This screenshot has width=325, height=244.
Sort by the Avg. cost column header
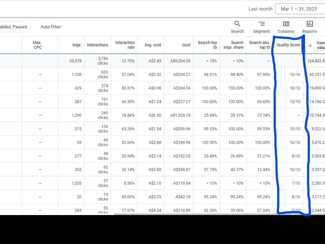pos(152,45)
